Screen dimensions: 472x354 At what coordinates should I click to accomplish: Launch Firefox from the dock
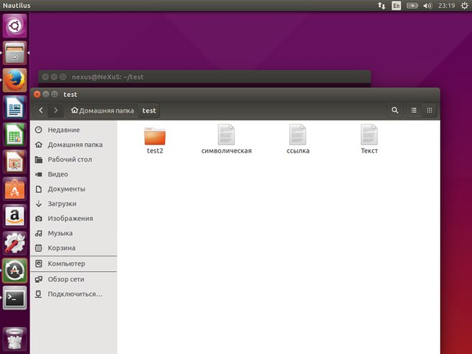pos(14,80)
